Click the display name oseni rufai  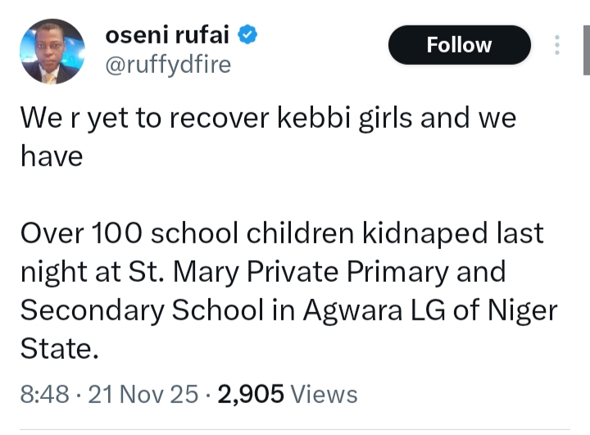[169, 34]
